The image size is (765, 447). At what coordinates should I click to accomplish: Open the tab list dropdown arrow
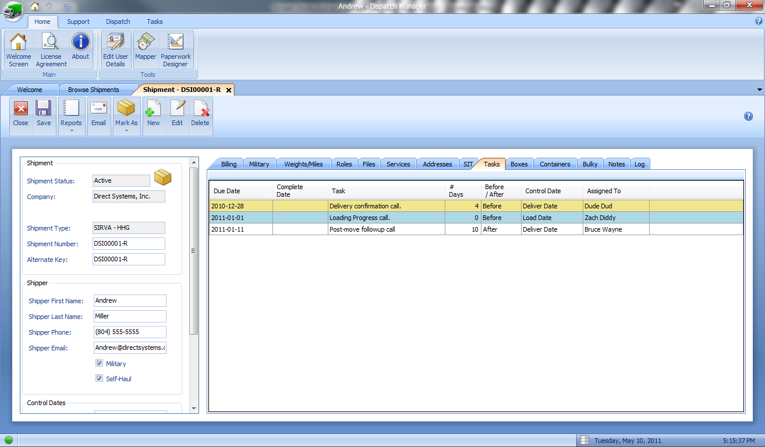click(x=759, y=90)
